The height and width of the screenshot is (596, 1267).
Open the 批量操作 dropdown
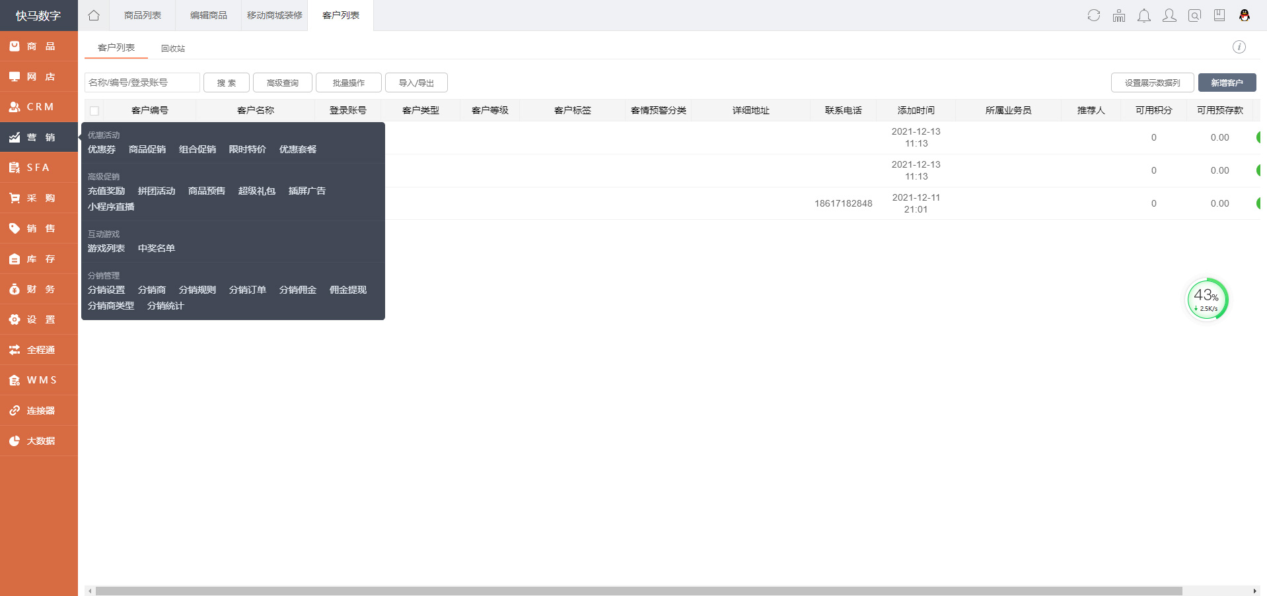(x=349, y=83)
